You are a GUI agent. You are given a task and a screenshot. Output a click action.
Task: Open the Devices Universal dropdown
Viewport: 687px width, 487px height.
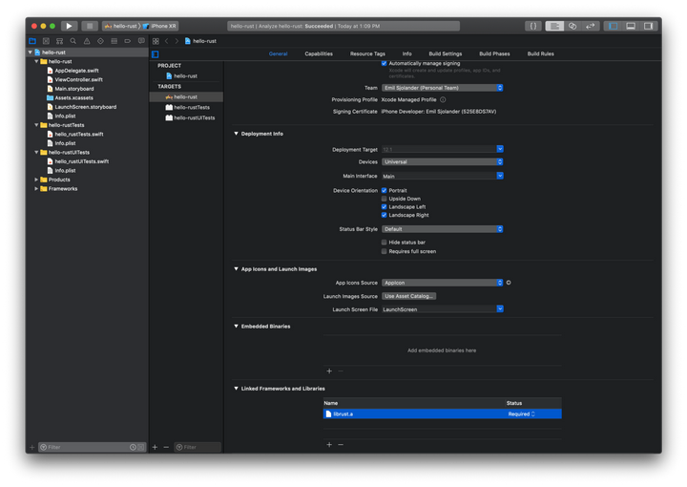pyautogui.click(x=442, y=162)
